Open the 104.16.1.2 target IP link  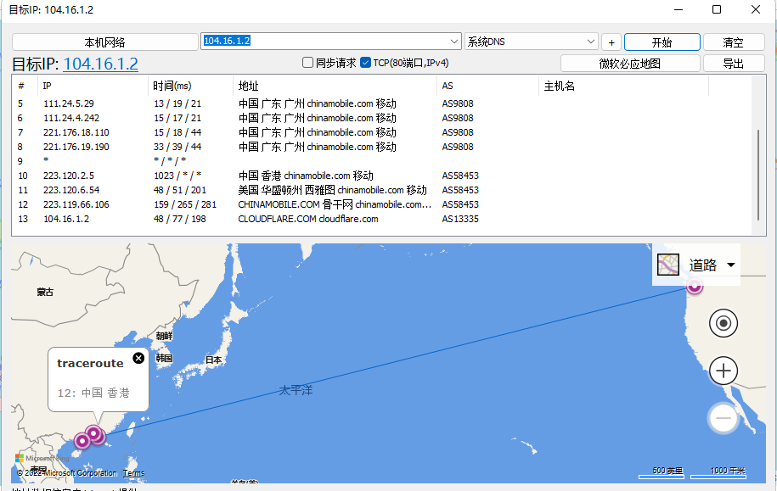100,64
